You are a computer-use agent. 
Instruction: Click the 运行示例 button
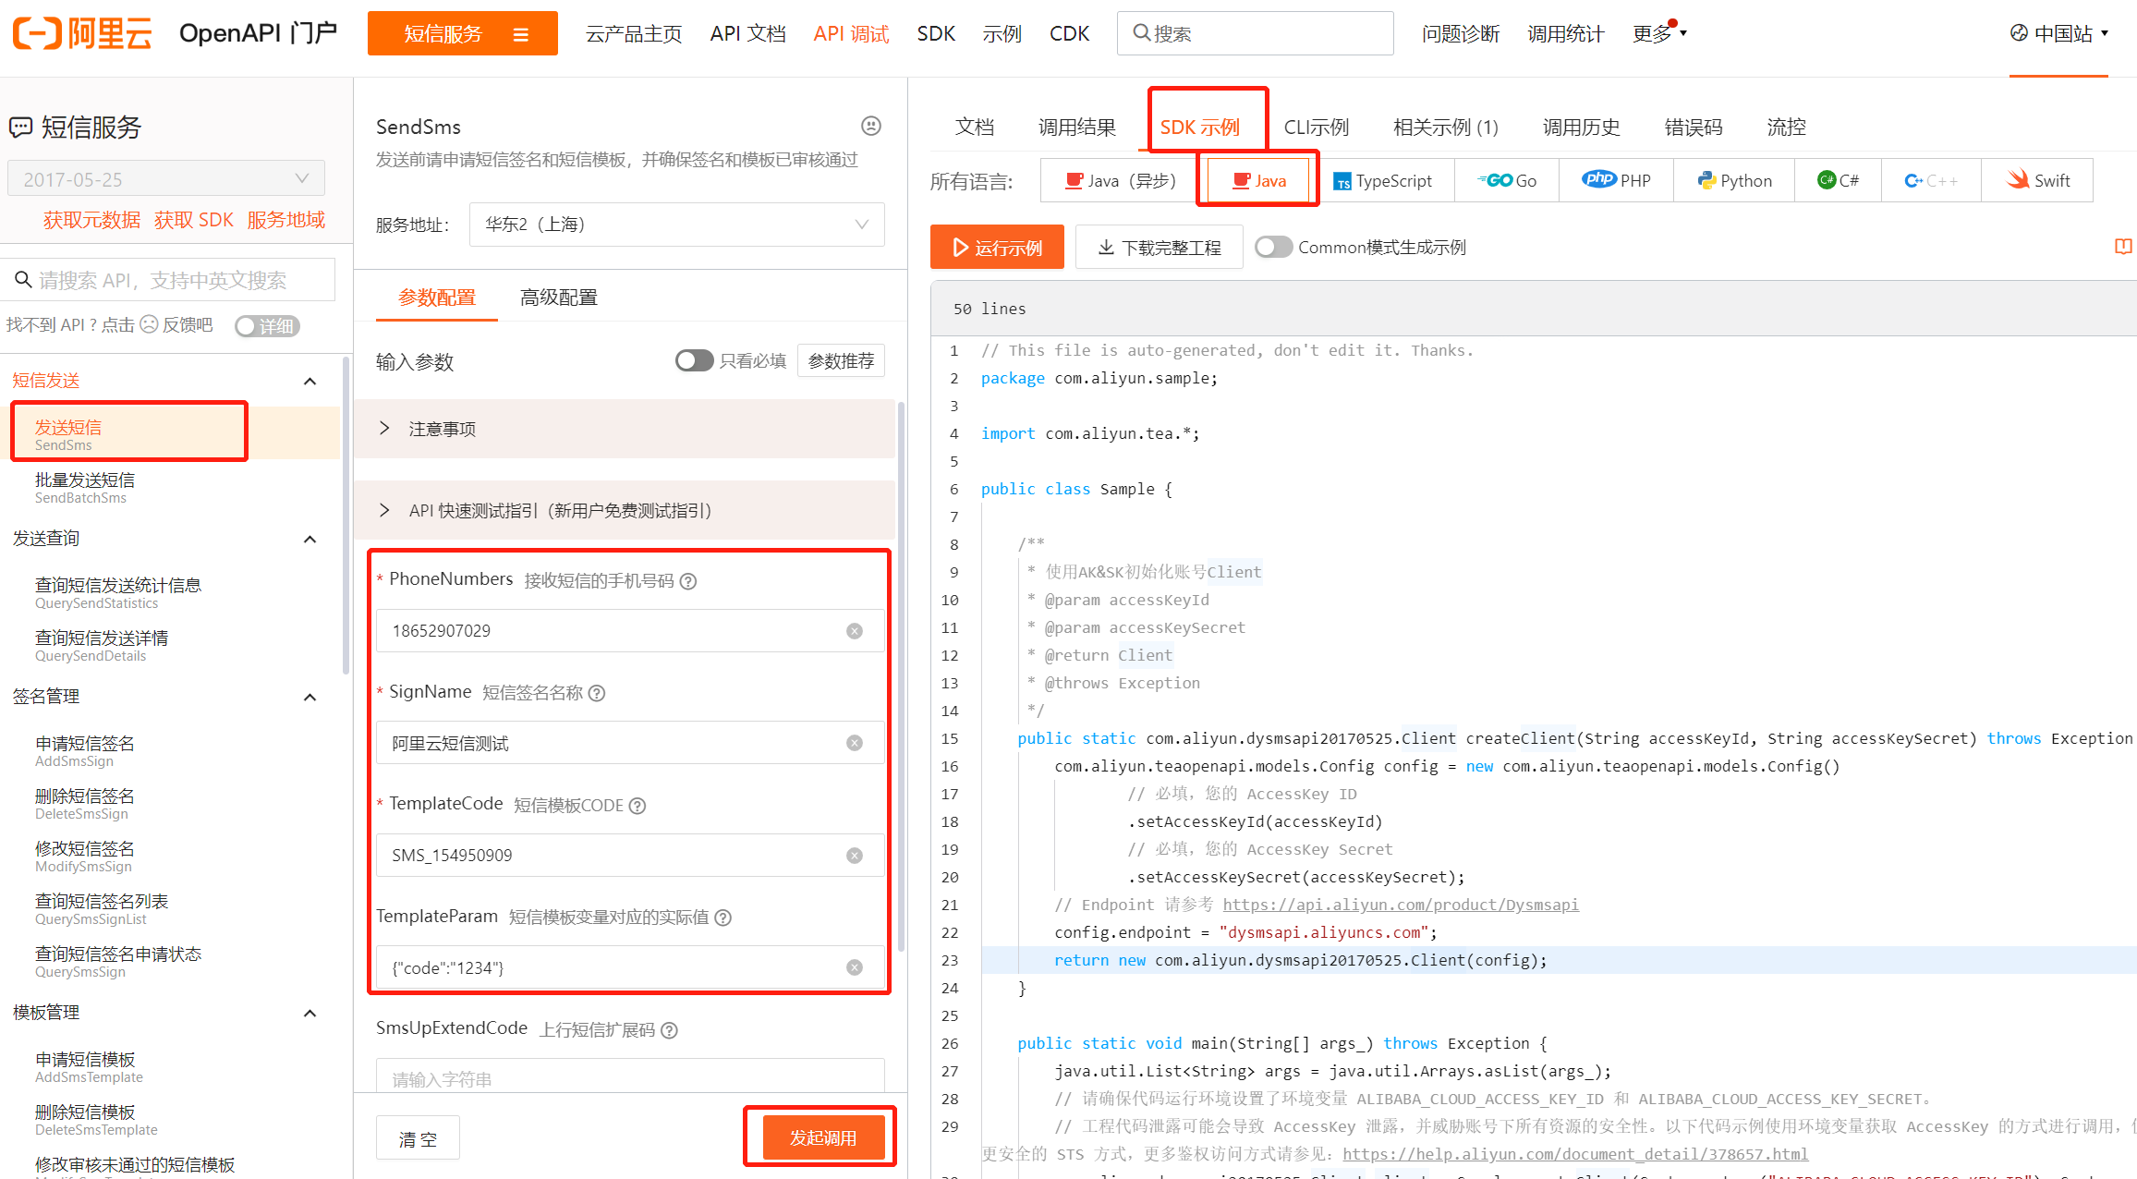point(997,247)
